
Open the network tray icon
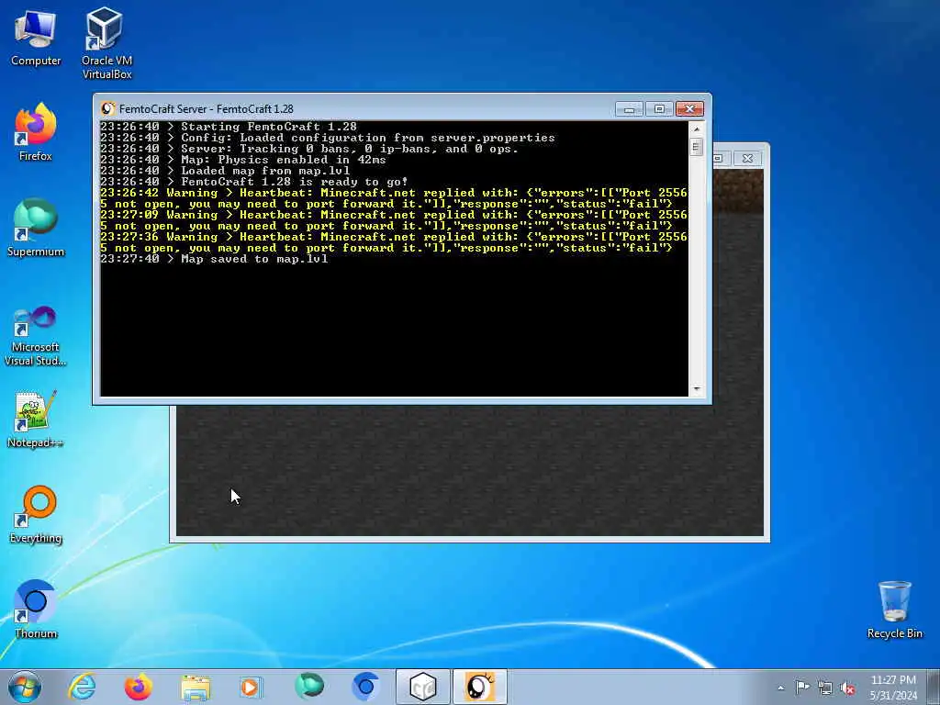coord(825,688)
